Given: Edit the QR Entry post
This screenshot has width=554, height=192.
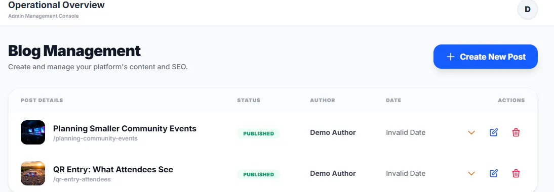Looking at the screenshot, I should (x=494, y=173).
